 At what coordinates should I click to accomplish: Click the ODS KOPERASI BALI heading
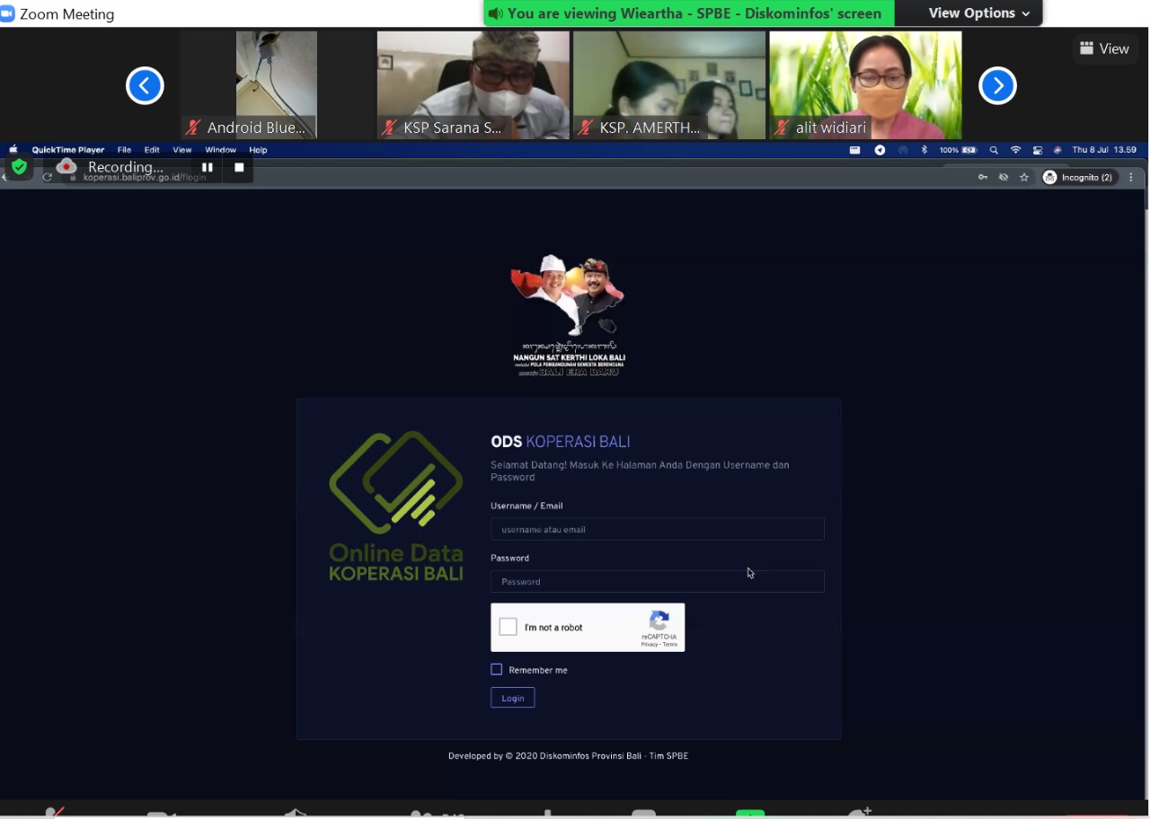click(560, 442)
